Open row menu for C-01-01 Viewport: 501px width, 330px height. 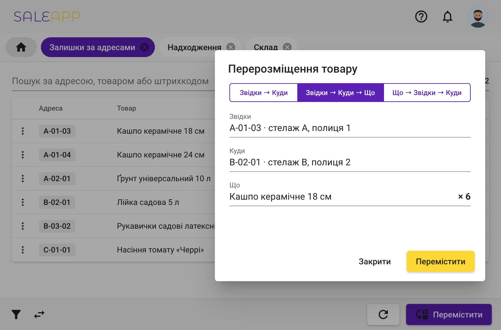pos(23,250)
